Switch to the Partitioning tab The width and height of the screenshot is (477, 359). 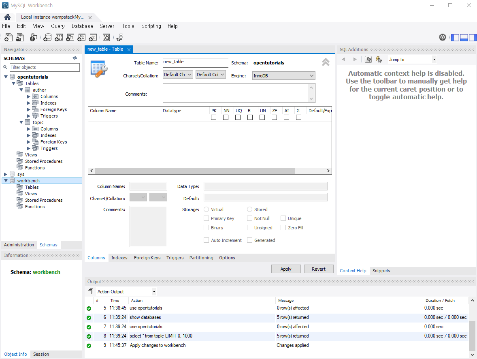201,258
